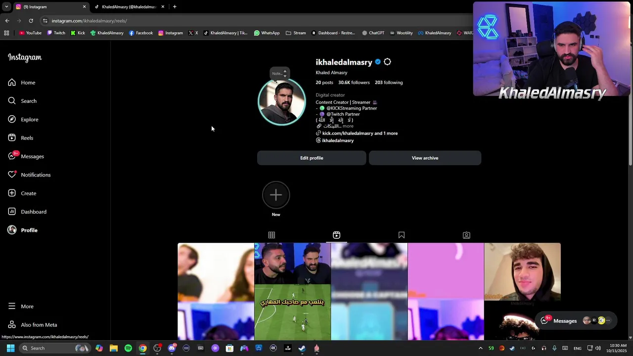Open Messages in the left sidebar
The image size is (633, 356).
click(26, 156)
